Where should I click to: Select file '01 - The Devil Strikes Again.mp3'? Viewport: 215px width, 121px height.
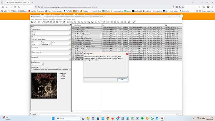coord(84,27)
